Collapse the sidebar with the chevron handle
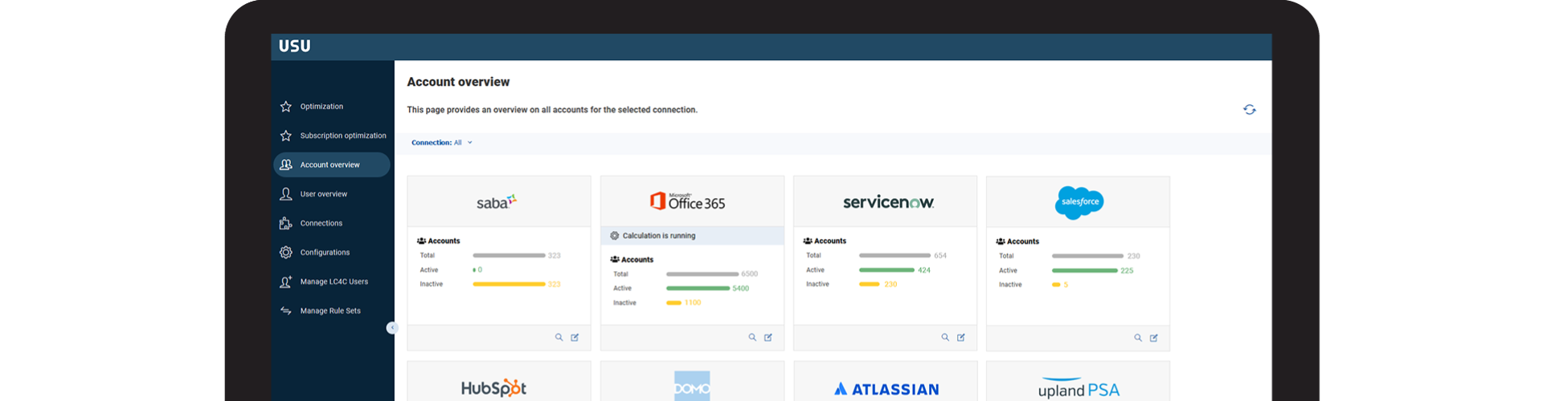The width and height of the screenshot is (1543, 401). pyautogui.click(x=392, y=327)
